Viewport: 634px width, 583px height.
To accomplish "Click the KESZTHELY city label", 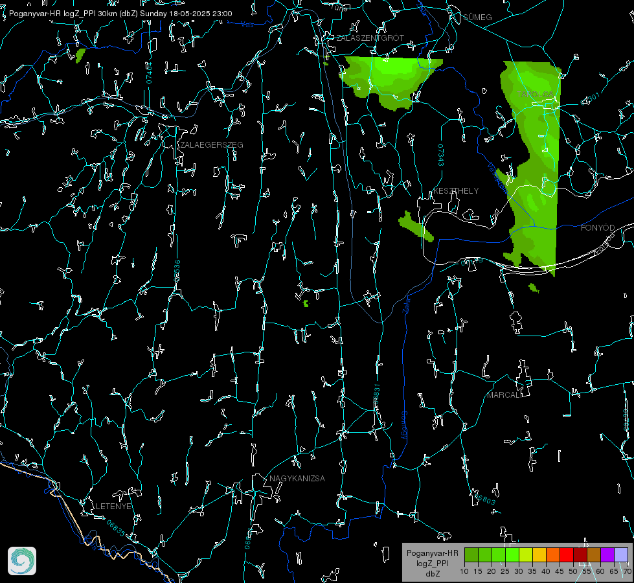I will (456, 190).
